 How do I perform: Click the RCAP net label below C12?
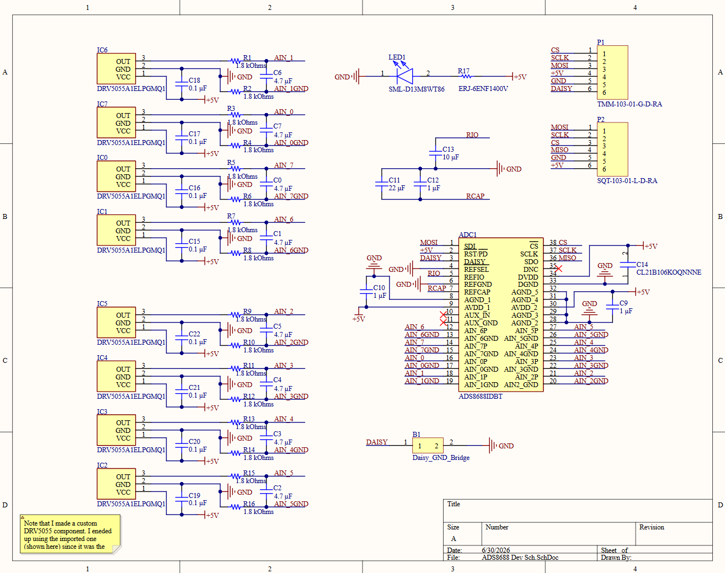click(475, 196)
